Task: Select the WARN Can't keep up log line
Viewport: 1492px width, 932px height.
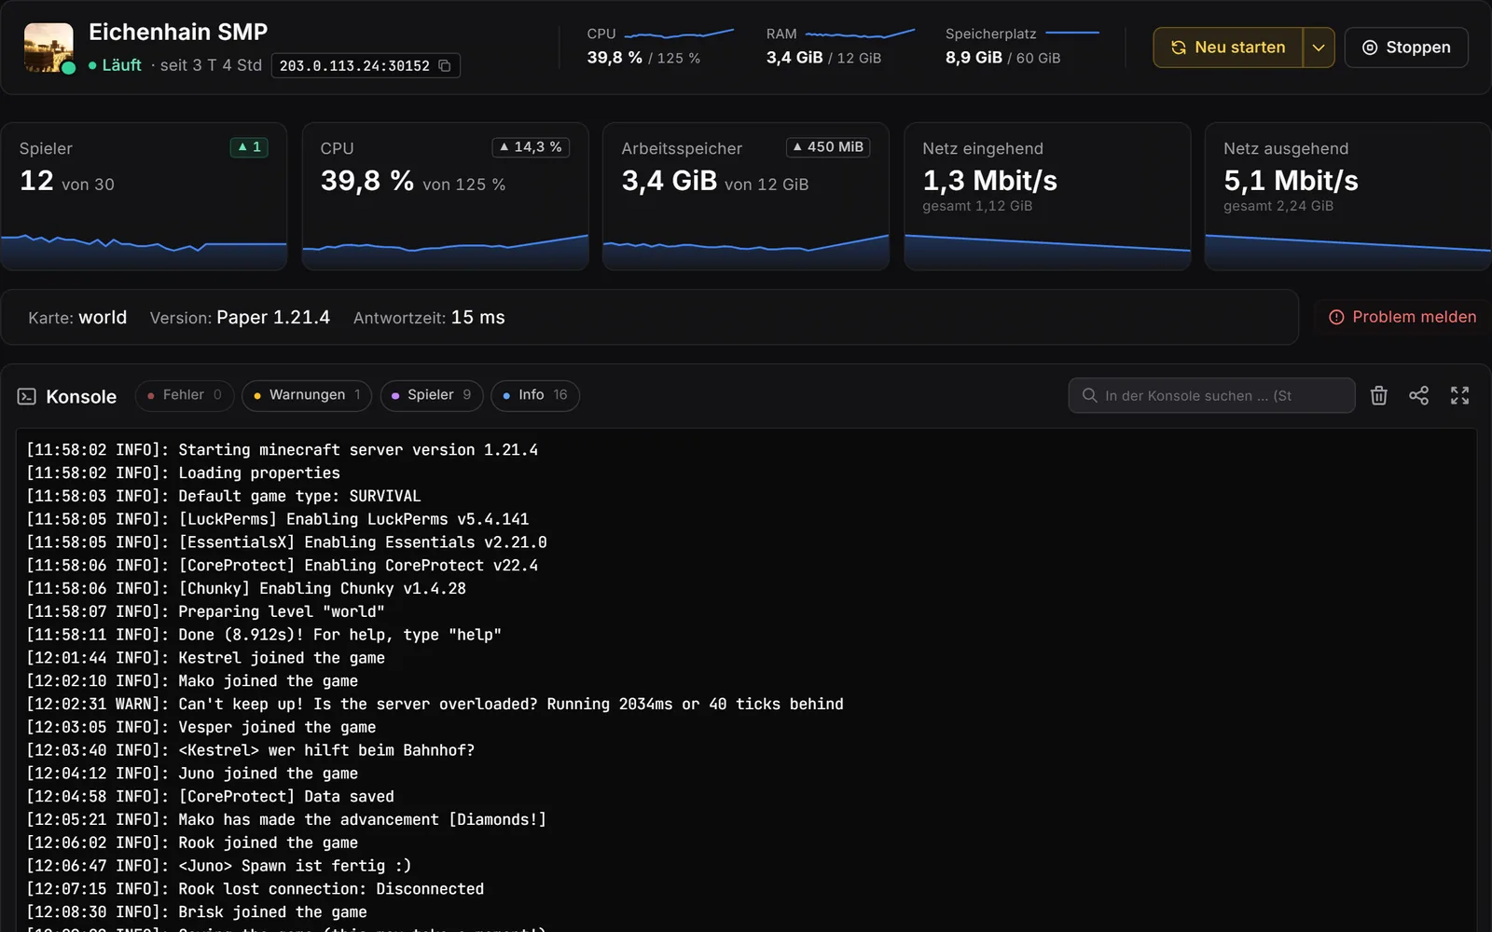Action: (435, 704)
